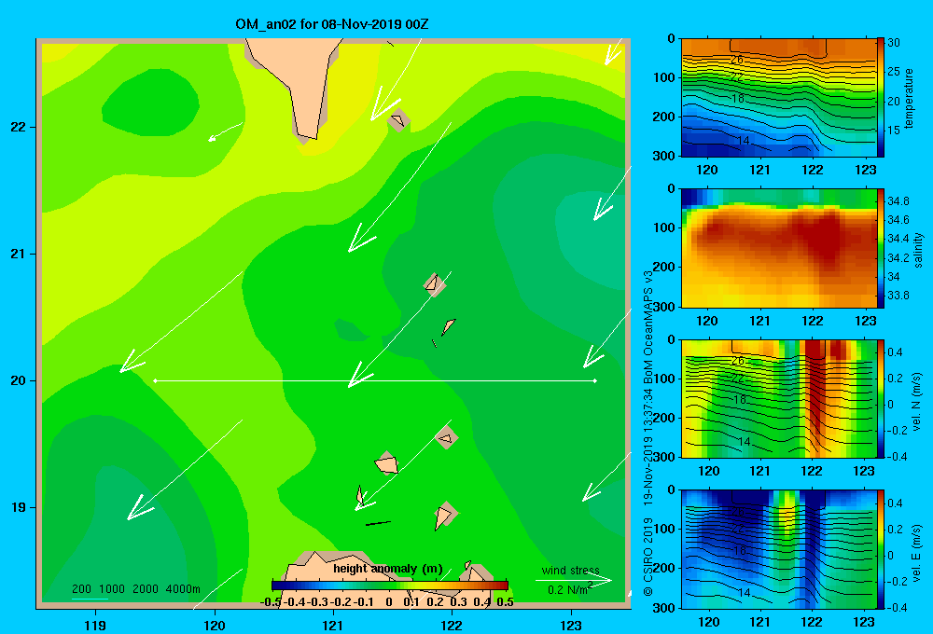This screenshot has width=933, height=634.
Task: Click the -0.5 height anomaly scale value
Action: click(x=271, y=602)
